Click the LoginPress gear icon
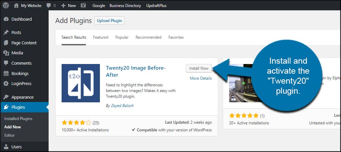The image size is (341, 152). tap(6, 84)
